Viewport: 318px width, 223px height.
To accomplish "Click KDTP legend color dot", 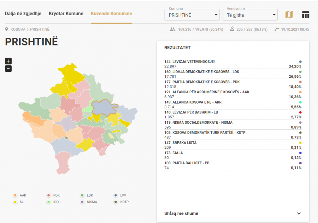I will [116, 202].
